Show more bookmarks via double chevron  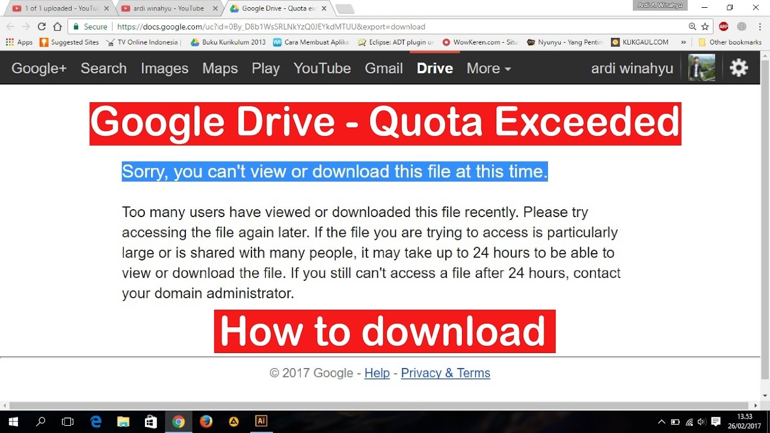683,42
